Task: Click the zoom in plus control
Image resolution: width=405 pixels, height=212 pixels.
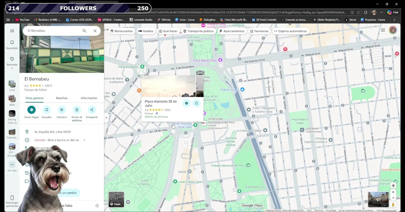Action: [x=393, y=192]
